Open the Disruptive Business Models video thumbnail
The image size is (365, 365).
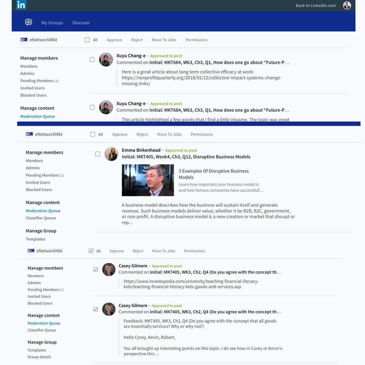click(148, 180)
